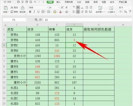This screenshot has height=106, width=133.
Task: Click the 开始 Home tab
Action: 50,2
